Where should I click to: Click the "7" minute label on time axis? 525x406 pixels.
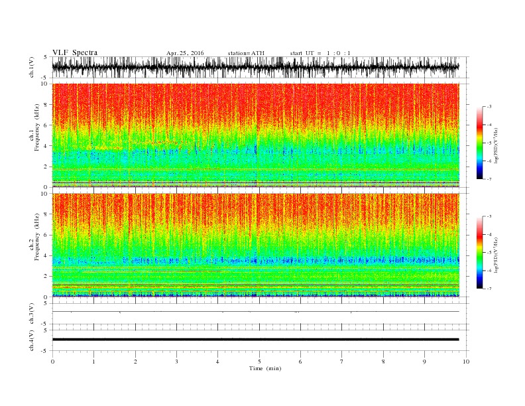341,362
